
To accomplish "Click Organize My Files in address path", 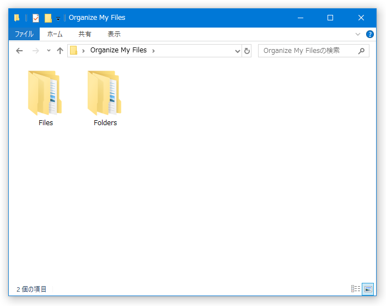I will coord(119,50).
